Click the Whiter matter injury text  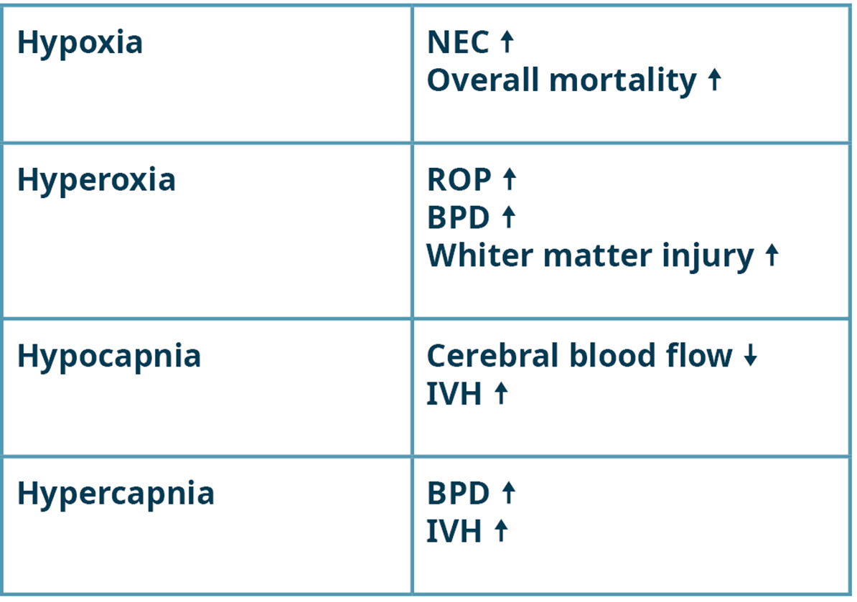pyautogui.click(x=590, y=256)
